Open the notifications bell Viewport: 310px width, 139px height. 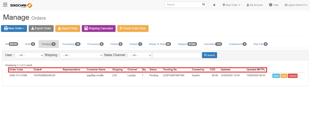pyautogui.click(x=214, y=5)
